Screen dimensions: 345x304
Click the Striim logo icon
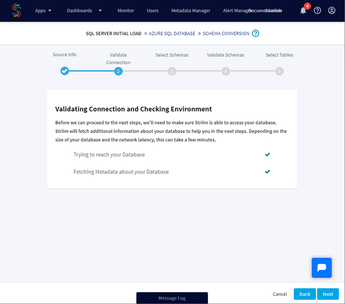click(17, 11)
